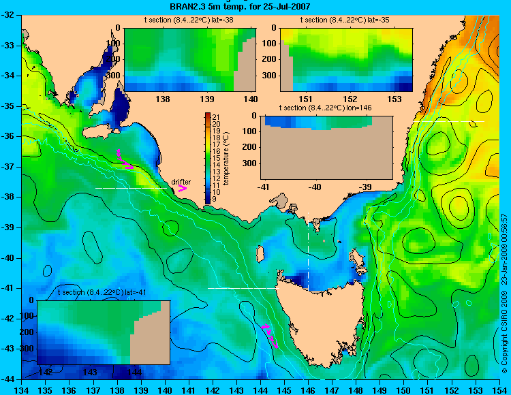Click the white dashed section line at latitude -38

131,188
